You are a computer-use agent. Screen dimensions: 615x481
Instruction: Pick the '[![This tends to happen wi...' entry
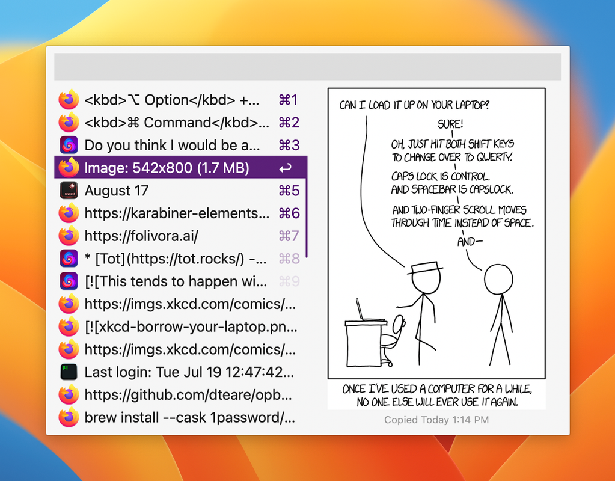[181, 281]
